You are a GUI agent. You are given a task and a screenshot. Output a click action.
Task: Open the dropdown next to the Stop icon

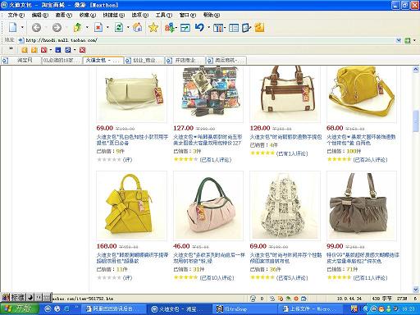107,27
